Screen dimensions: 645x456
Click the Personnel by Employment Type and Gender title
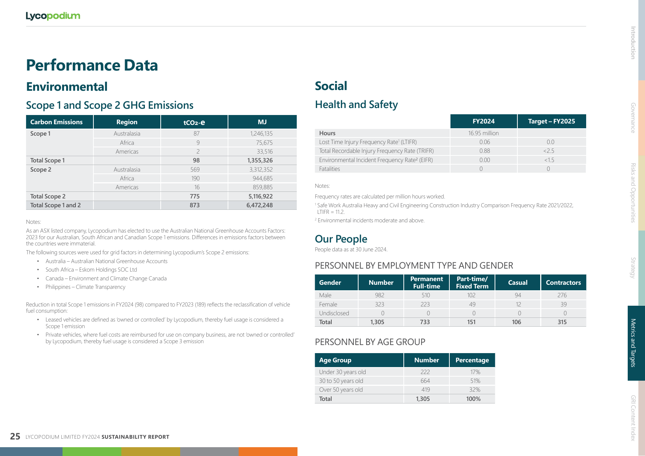[414, 266]
